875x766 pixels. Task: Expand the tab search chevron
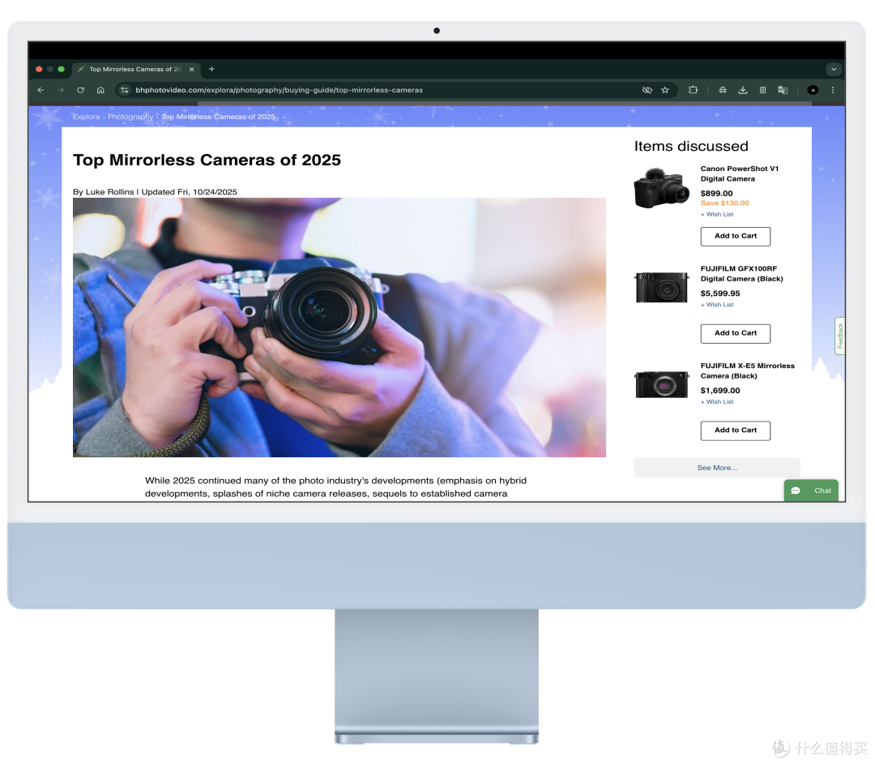[x=834, y=69]
